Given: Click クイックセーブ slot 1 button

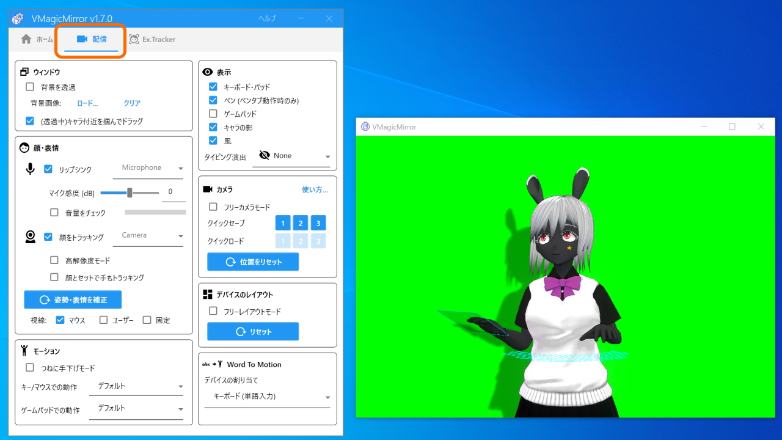Looking at the screenshot, I should (283, 223).
